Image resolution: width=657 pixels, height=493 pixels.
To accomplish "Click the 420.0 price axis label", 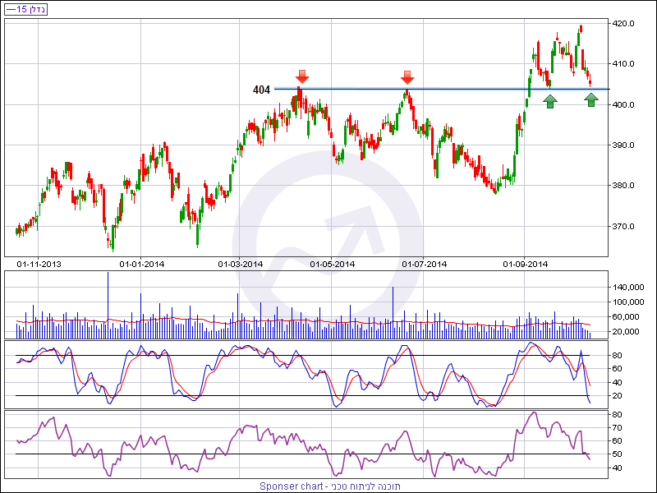I will tap(623, 24).
